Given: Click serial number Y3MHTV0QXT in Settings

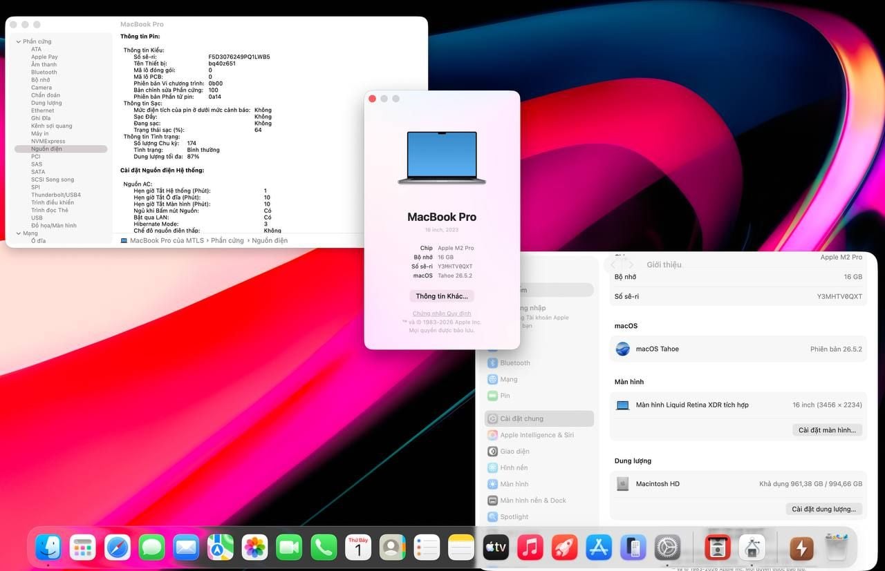Looking at the screenshot, I should [839, 296].
